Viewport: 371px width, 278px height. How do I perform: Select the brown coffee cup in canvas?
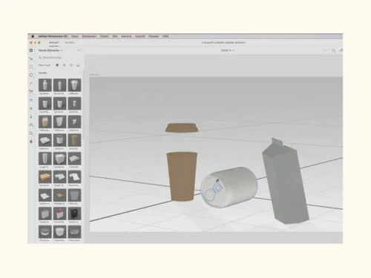tap(182, 176)
